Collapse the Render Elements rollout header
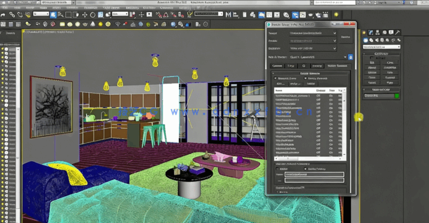The image size is (429, 223). [310, 73]
